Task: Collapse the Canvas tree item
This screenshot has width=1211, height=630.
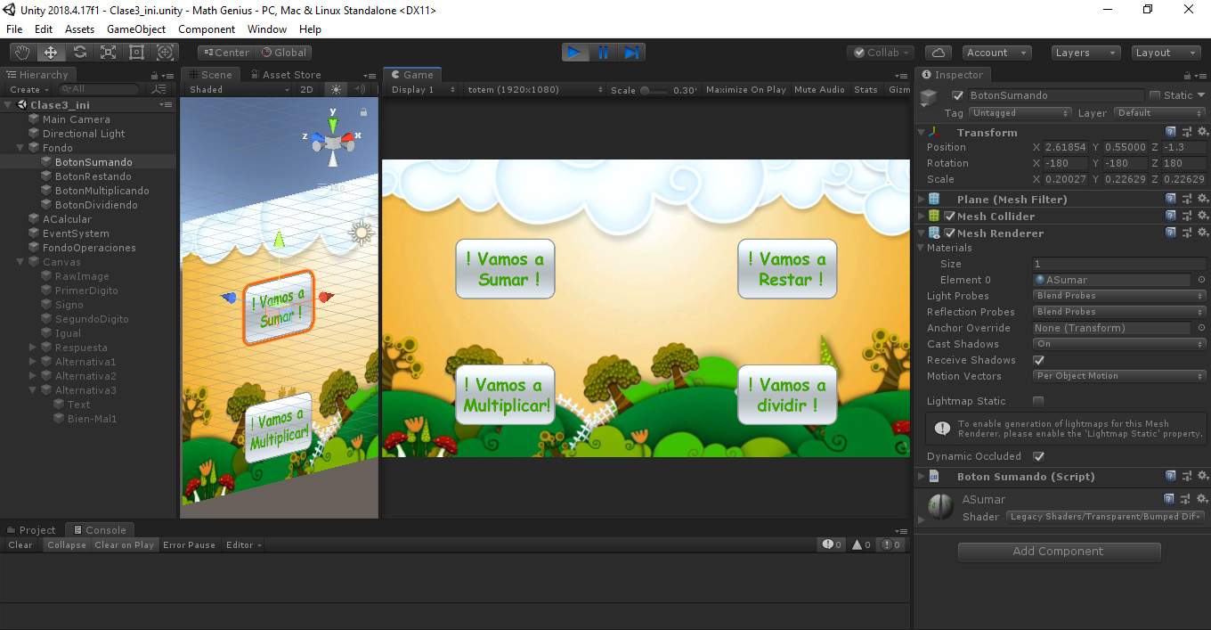Action: click(21, 262)
